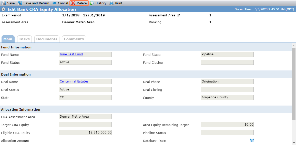Viewport: 296px width, 145px height.
Task: Click the Database Date input field
Action: (225, 140)
